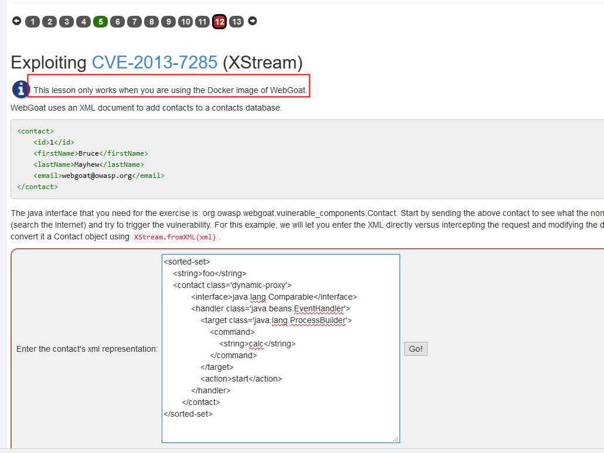Open lesson page 8
The height and width of the screenshot is (453, 604).
pyautogui.click(x=151, y=22)
